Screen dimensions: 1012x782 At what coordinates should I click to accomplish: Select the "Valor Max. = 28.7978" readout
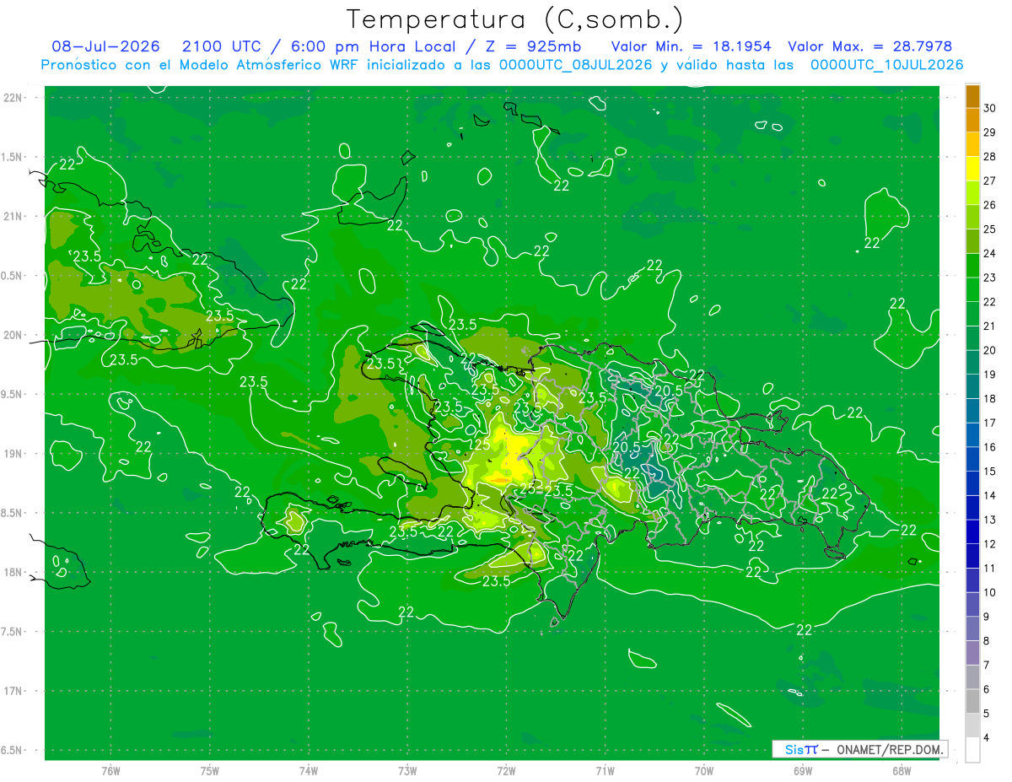pos(869,46)
